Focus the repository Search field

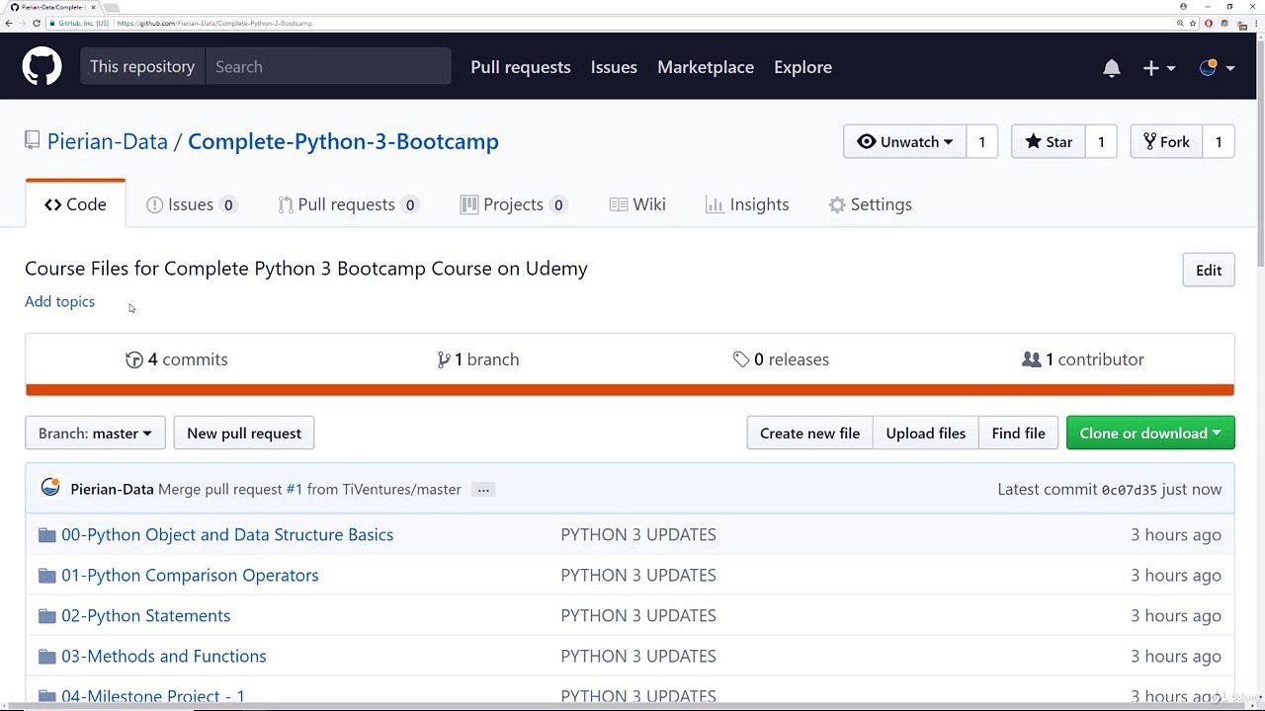click(328, 67)
